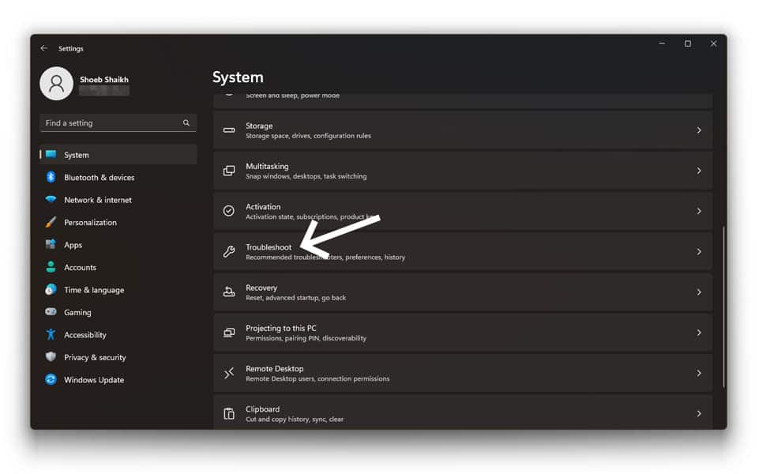The image size is (759, 474).
Task: Click the Recovery icon
Action: point(229,292)
